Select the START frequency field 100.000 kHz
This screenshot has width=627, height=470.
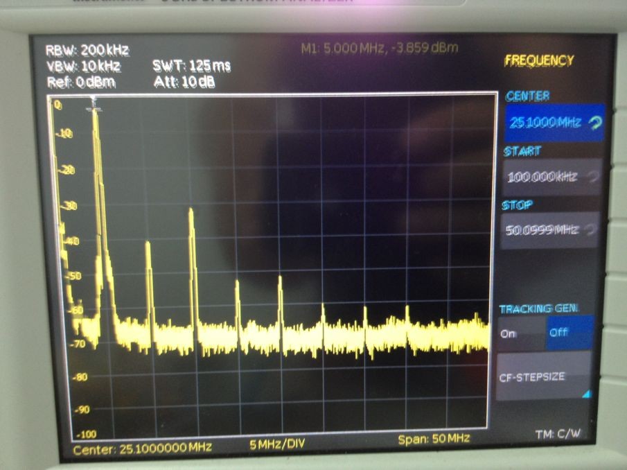pos(551,176)
